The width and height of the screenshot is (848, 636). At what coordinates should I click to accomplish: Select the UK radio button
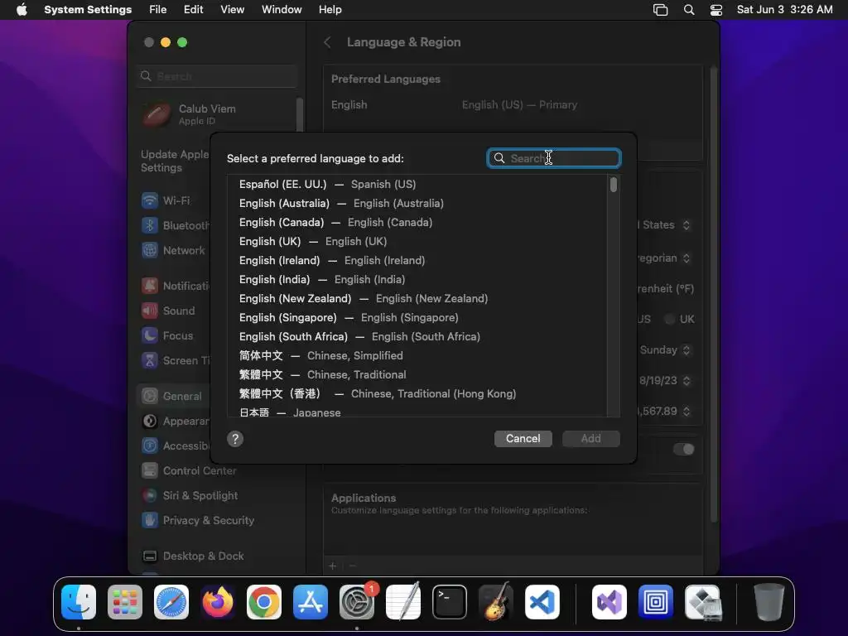pyautogui.click(x=670, y=319)
